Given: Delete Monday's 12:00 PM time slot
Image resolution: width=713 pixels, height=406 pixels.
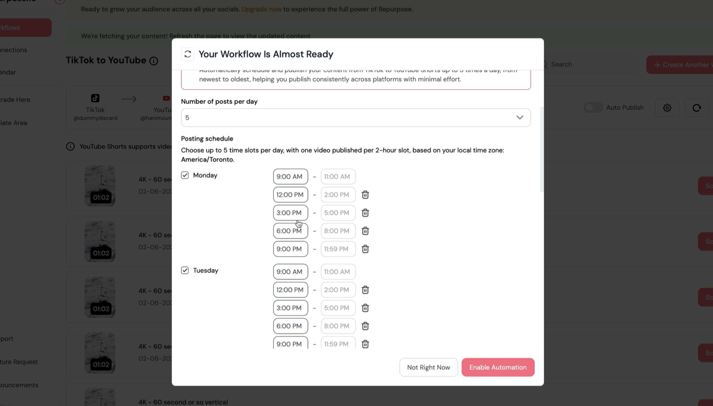Looking at the screenshot, I should [365, 195].
